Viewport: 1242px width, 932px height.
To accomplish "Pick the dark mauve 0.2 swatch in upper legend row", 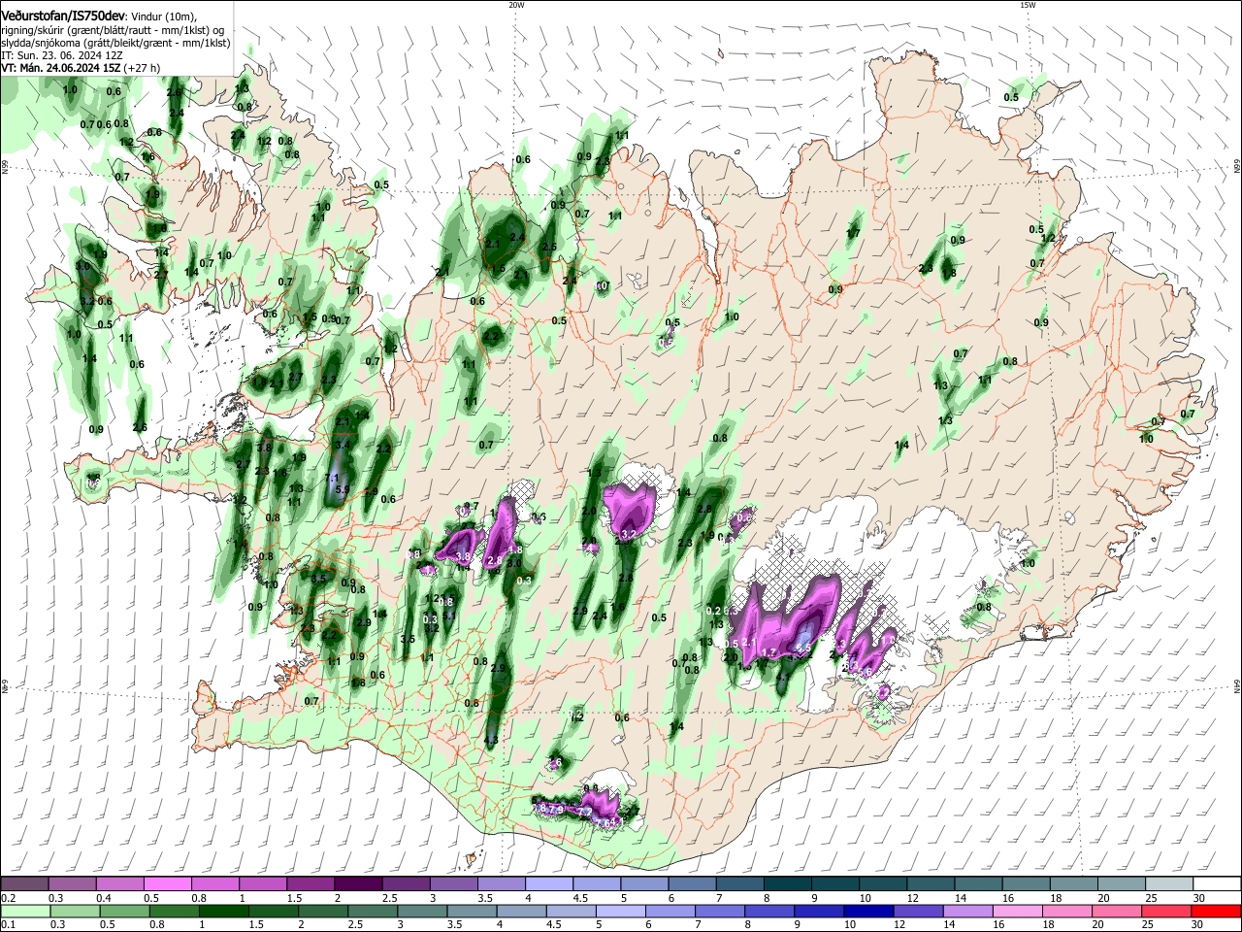I will [24, 883].
